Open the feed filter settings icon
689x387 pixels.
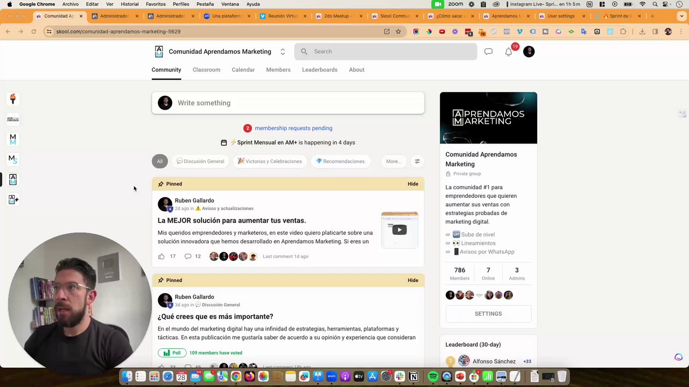click(x=417, y=161)
